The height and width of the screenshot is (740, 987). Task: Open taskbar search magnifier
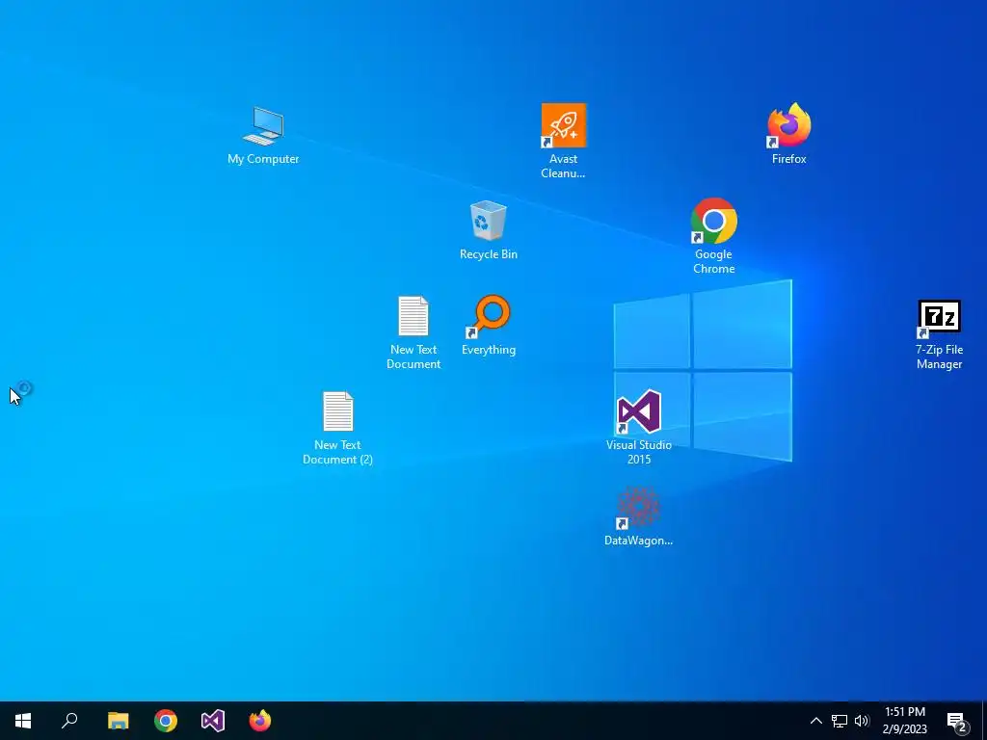click(x=69, y=721)
